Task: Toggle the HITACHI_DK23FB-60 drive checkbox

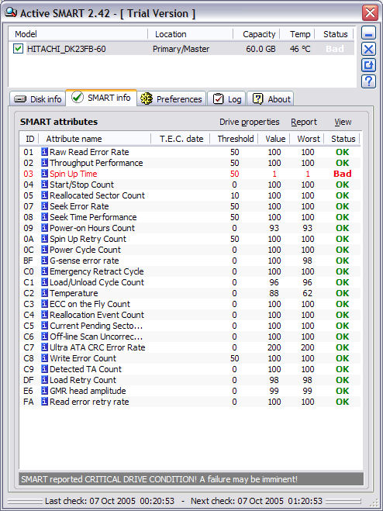Action: [x=19, y=49]
